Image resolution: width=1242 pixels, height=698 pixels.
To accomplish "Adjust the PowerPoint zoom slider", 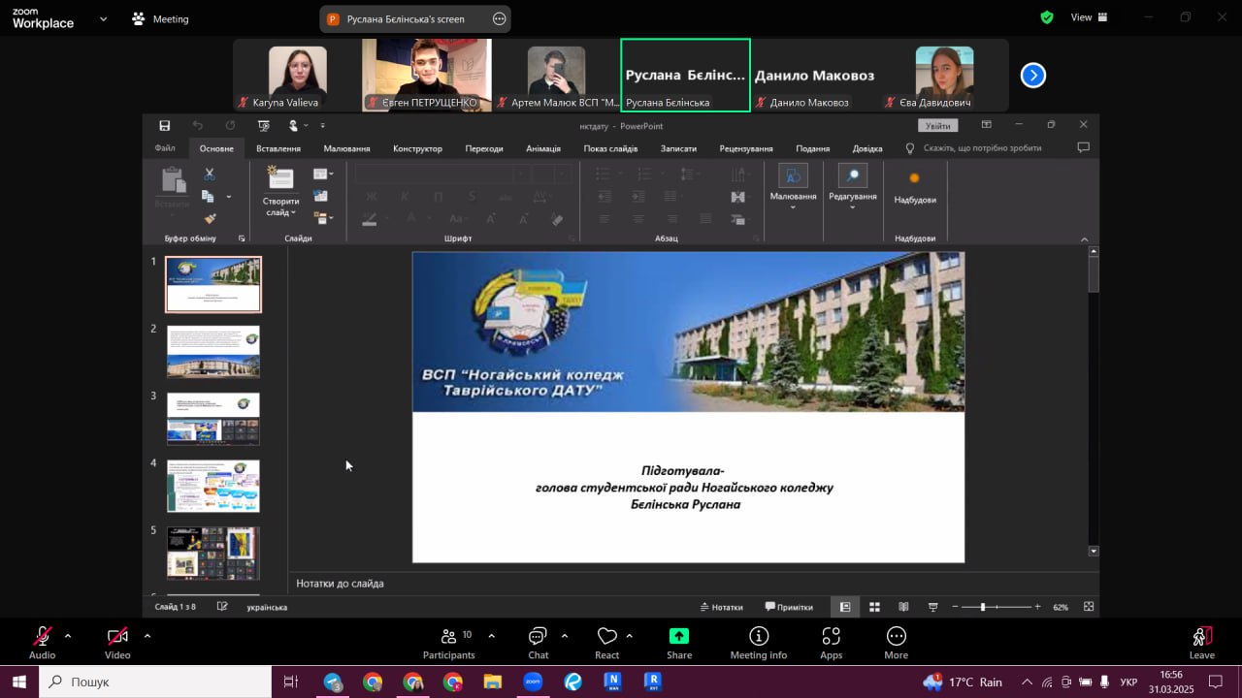I will pyautogui.click(x=983, y=607).
